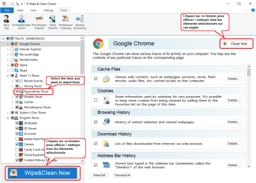Select the Internet Explorer icon in tree
The width and height of the screenshot is (256, 183).
(x=16, y=49)
